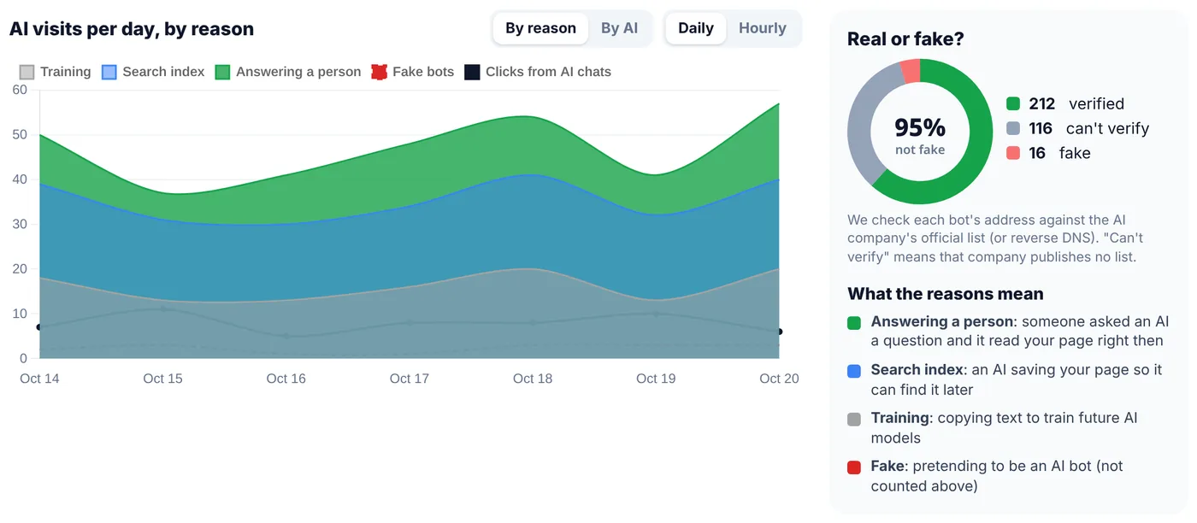Click gray Training definition square icon

point(854,419)
